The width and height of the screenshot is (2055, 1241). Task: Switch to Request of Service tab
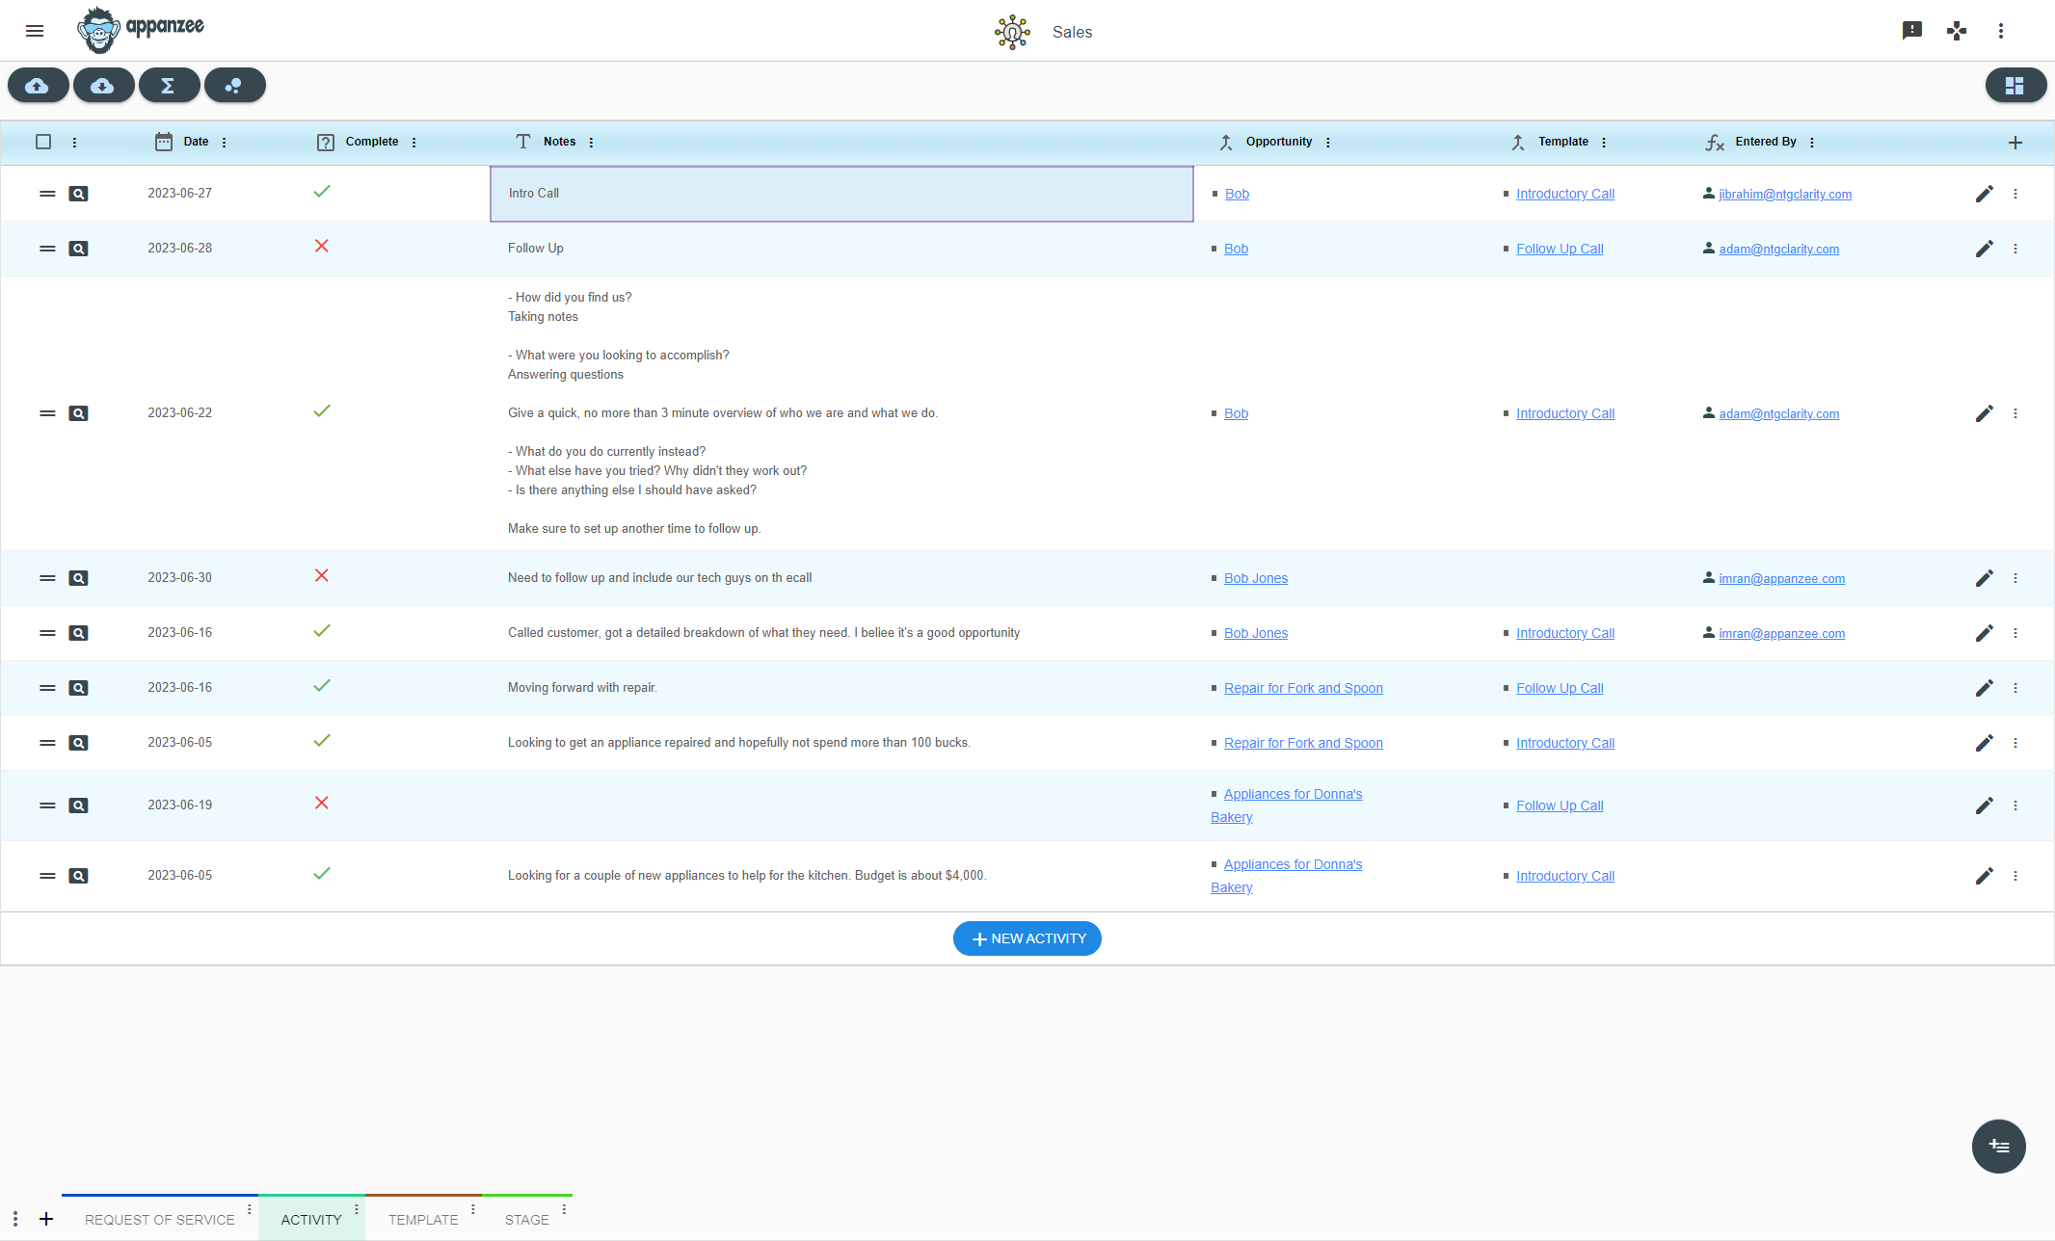(x=160, y=1219)
